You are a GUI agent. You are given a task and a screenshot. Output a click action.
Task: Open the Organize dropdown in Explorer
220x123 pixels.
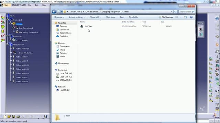59,17
